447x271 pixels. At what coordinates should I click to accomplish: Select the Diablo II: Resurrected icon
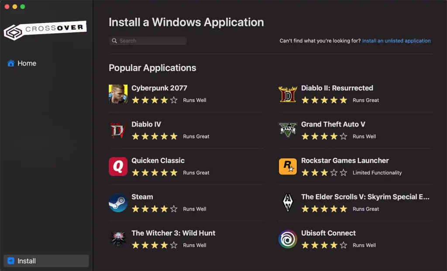[x=288, y=94]
